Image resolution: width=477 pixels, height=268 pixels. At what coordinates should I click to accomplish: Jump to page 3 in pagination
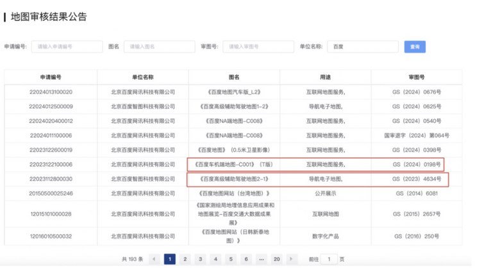(200, 259)
